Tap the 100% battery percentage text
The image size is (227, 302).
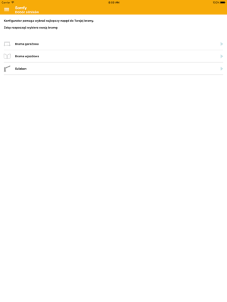tap(216, 3)
